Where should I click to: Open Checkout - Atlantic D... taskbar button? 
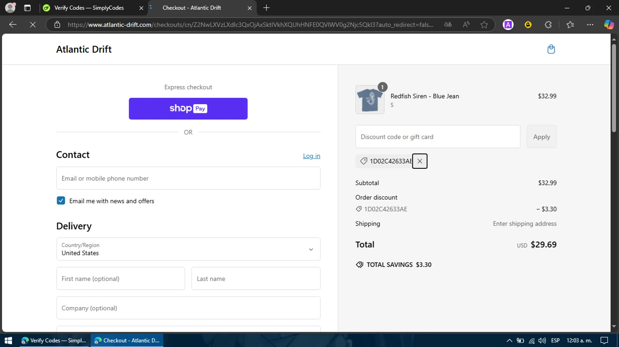pos(127,340)
